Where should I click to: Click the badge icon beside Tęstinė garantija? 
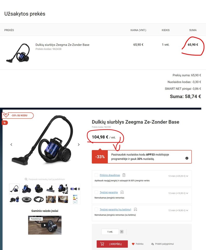pos(122,192)
